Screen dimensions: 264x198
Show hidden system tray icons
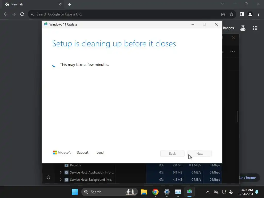[x=208, y=192]
